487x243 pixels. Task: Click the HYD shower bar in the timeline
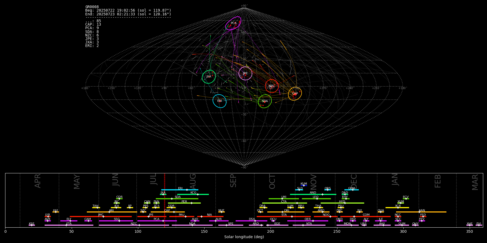(x=342, y=203)
